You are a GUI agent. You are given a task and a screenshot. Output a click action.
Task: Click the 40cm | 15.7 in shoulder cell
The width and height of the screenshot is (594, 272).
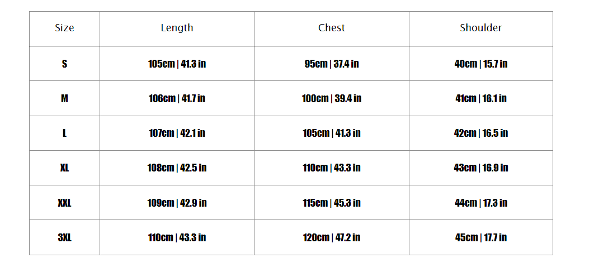pyautogui.click(x=481, y=64)
